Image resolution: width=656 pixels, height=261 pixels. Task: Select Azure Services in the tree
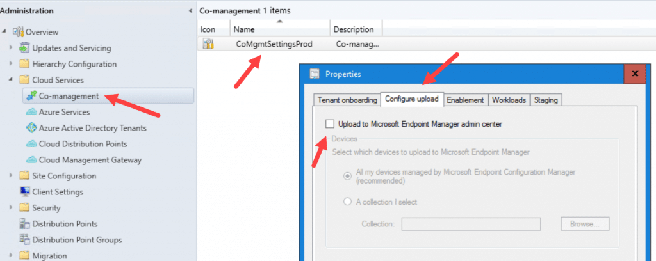[x=64, y=112]
